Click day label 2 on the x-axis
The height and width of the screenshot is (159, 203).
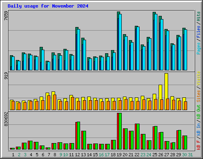pyautogui.click(x=19, y=155)
